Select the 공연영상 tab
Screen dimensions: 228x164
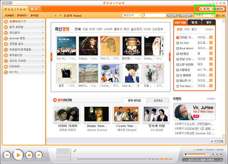[158, 101]
